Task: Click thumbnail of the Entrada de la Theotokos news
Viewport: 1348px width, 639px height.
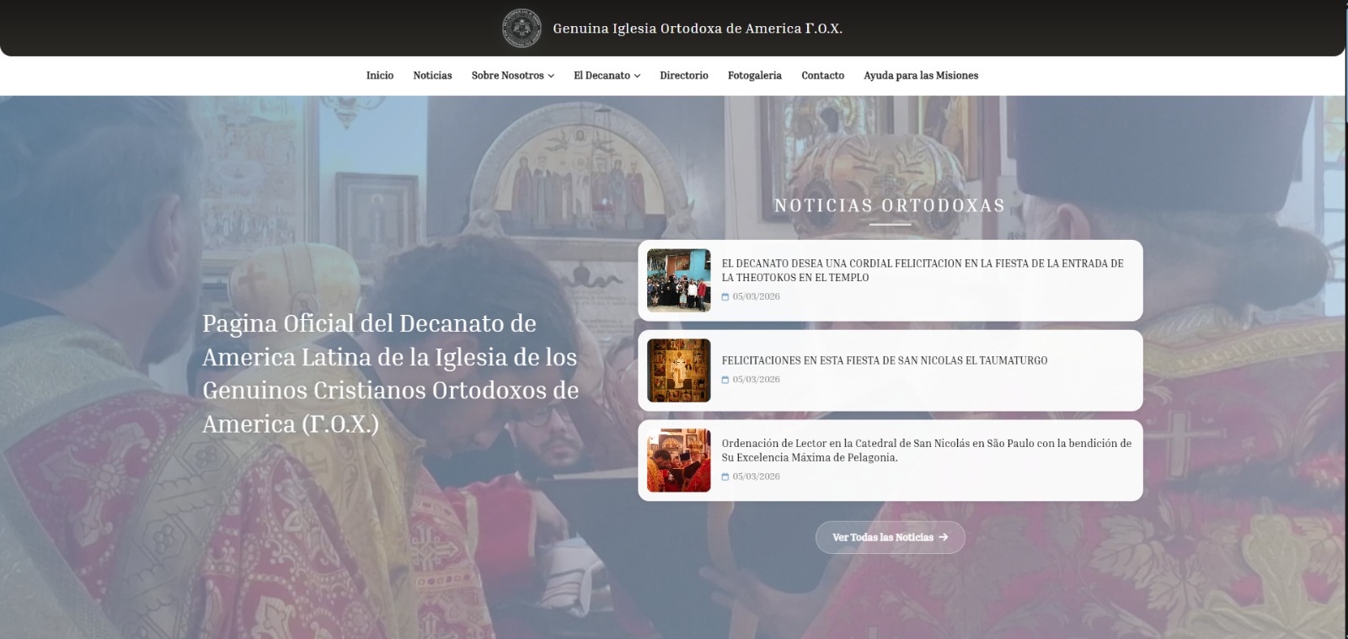Action: point(678,280)
